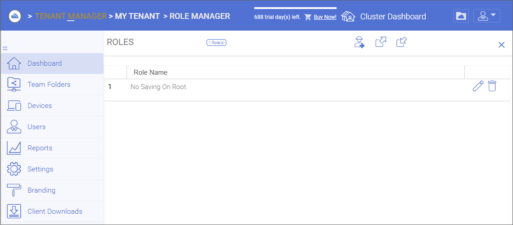The height and width of the screenshot is (225, 513).
Task: Click the Dashboard house icon
Action: tap(14, 63)
